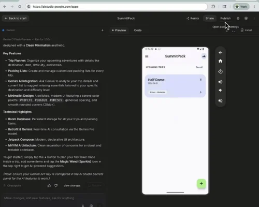Add a new trip with the green plus button
Image resolution: width=259 pixels, height=207 pixels.
click(201, 184)
